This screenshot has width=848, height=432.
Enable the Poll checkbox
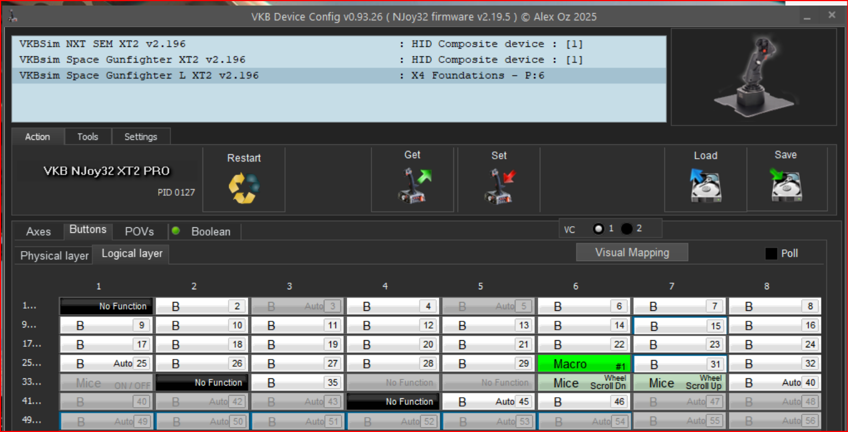pos(771,254)
